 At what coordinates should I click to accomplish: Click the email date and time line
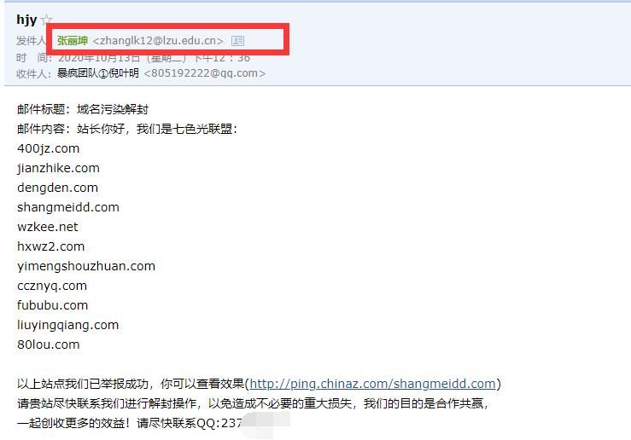[133, 58]
